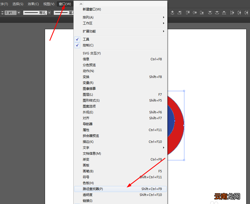Open the 动作(N) panel

120,71
